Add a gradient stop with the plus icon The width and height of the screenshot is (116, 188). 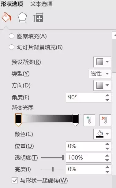point(89,120)
